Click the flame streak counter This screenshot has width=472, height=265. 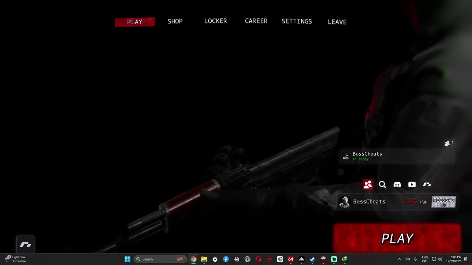click(x=423, y=202)
